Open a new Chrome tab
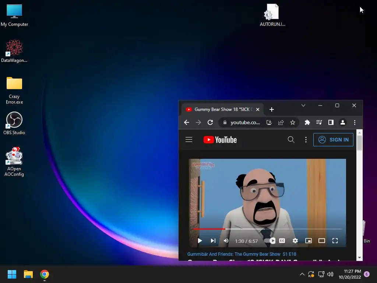 coord(272,109)
